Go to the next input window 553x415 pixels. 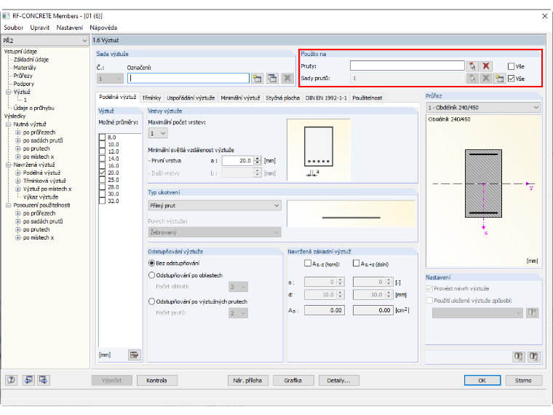[44, 380]
